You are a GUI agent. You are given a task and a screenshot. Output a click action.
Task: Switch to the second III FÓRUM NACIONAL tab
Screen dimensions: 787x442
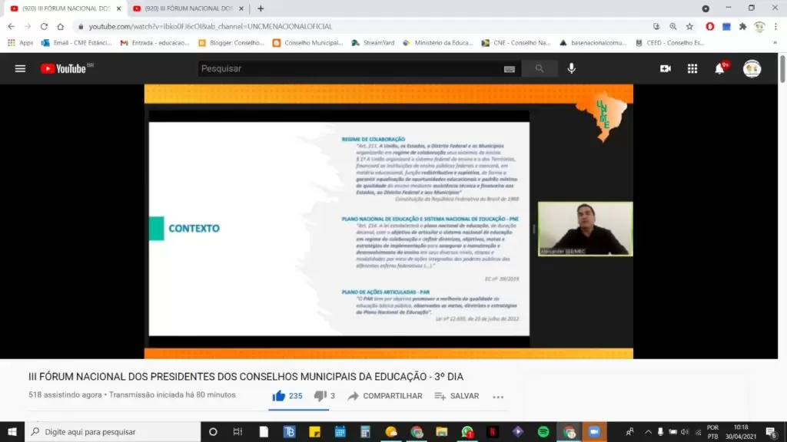click(184, 8)
